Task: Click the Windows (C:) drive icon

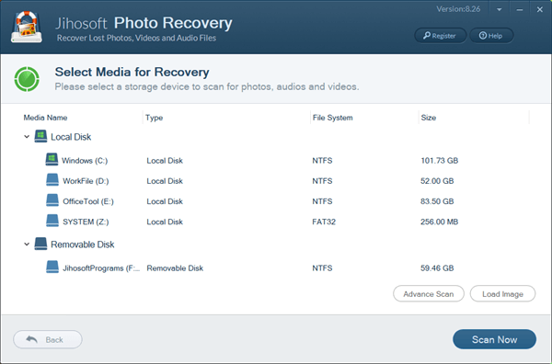Action: coord(52,159)
